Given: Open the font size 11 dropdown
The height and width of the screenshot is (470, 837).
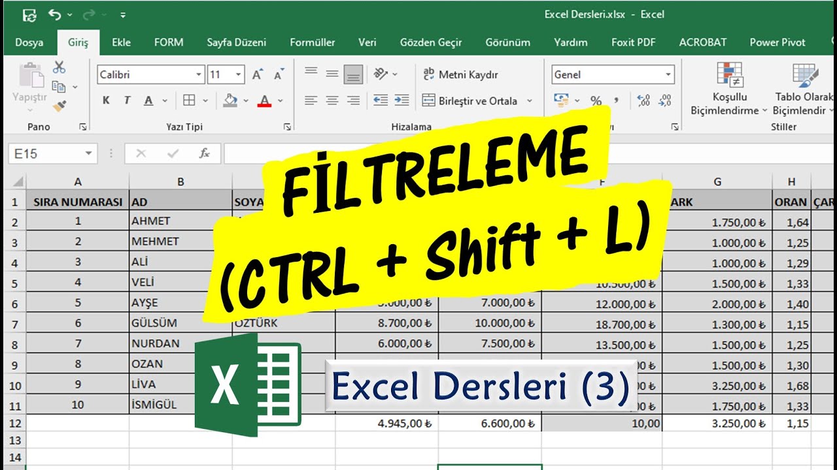Looking at the screenshot, I should [x=239, y=74].
